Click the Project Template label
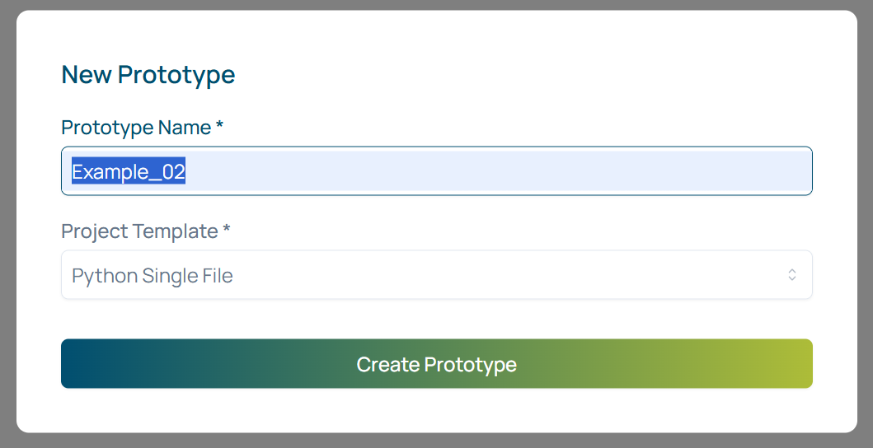 (x=139, y=231)
